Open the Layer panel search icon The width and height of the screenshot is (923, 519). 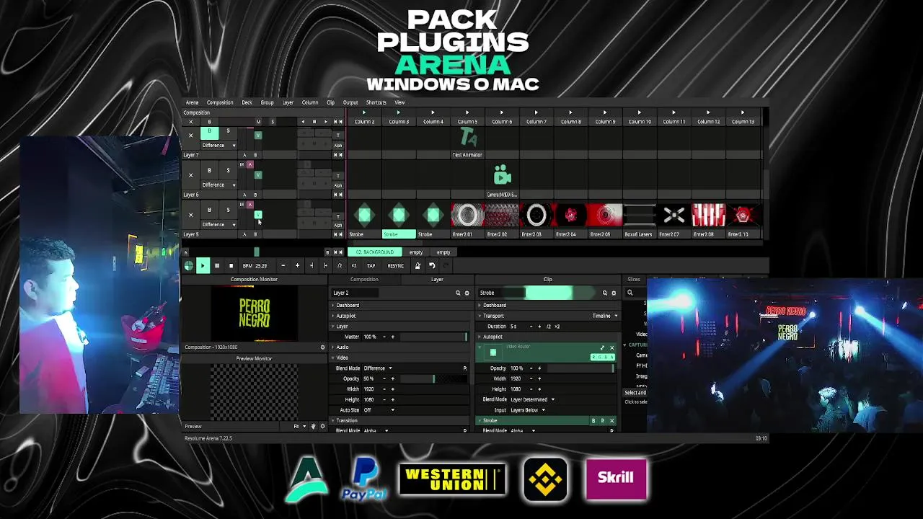coord(458,293)
